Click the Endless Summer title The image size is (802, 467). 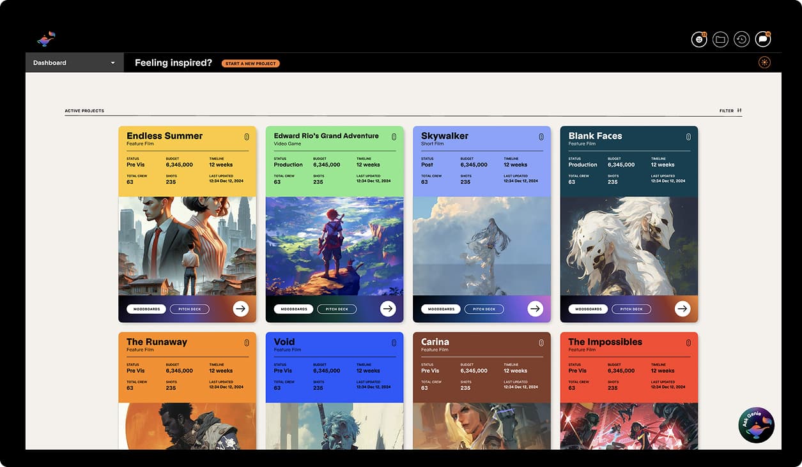[164, 136]
